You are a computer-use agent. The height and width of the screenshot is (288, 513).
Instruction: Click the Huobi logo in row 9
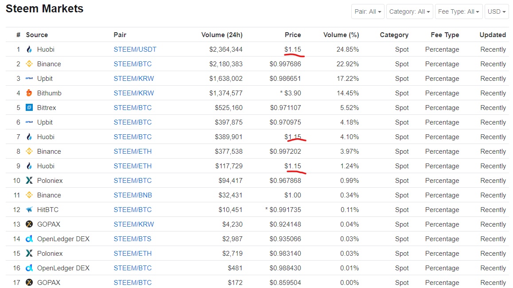point(29,166)
